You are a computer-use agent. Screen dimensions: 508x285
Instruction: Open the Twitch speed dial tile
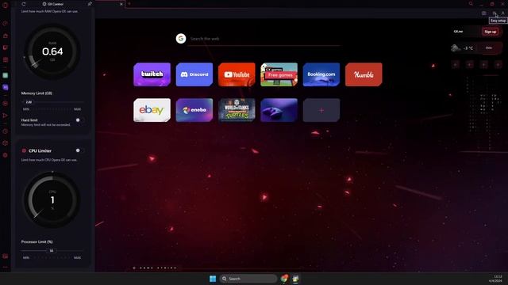(152, 74)
